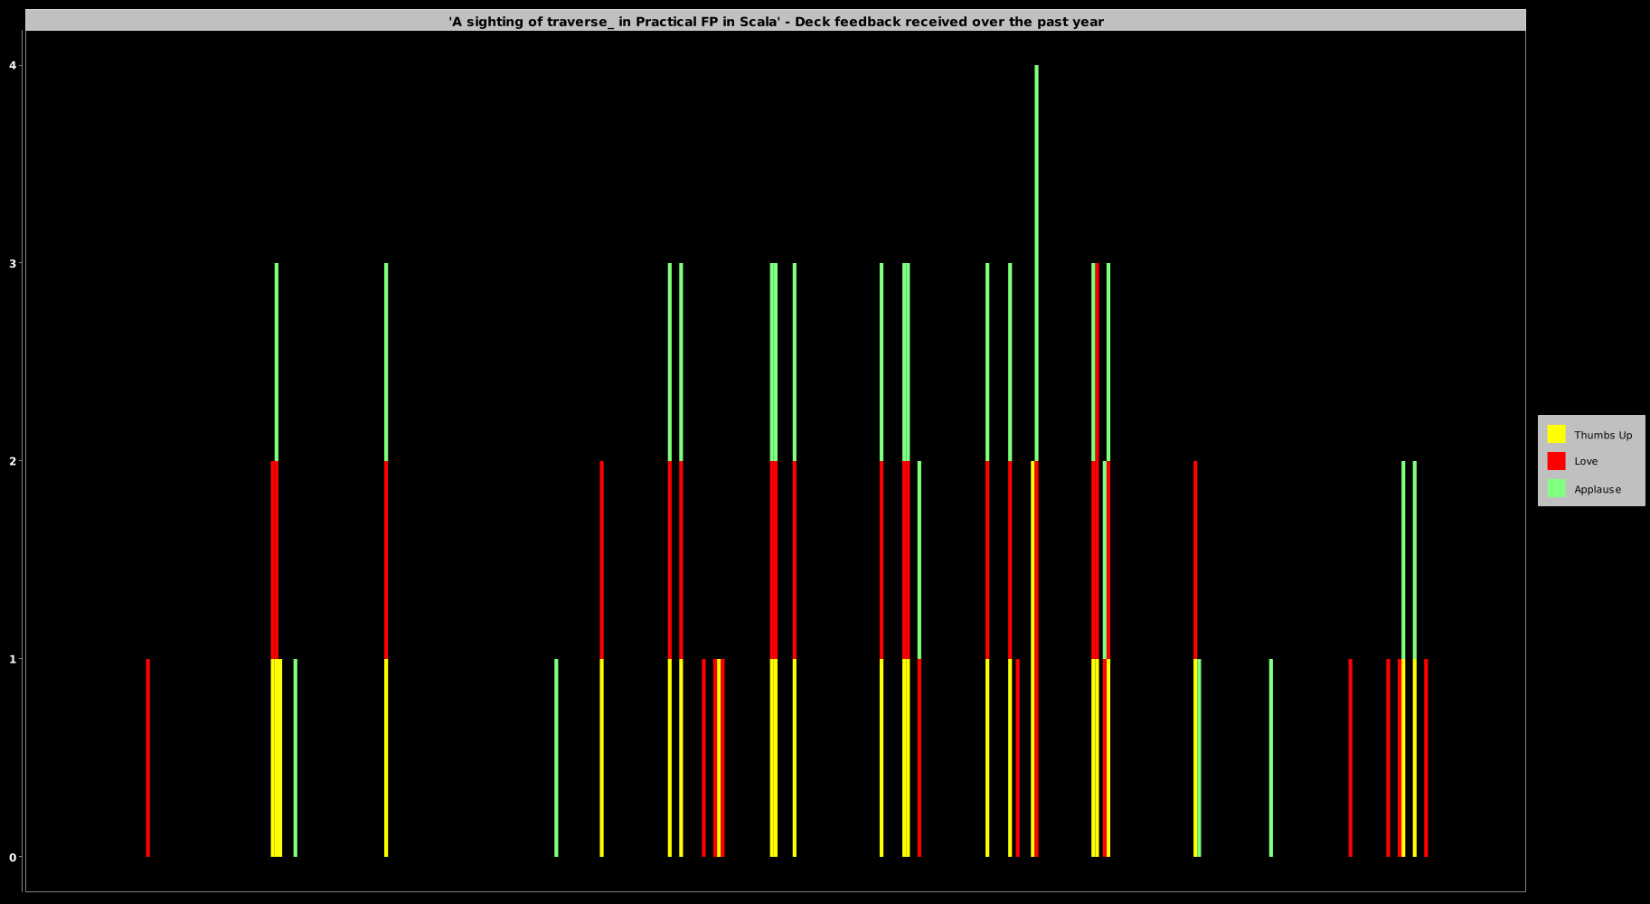Viewport: 1650px width, 904px height.
Task: Click the yellow Thumbs Up legend swatch
Action: coord(1556,434)
